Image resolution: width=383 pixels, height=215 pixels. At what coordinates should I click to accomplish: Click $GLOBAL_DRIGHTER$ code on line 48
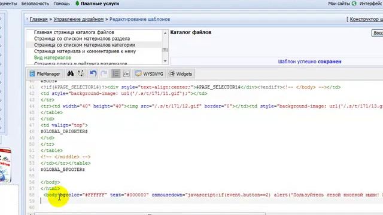point(64,131)
